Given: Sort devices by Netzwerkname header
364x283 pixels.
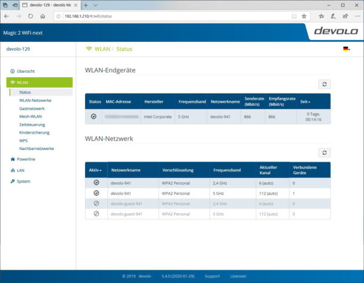Looking at the screenshot, I should click(x=225, y=101).
